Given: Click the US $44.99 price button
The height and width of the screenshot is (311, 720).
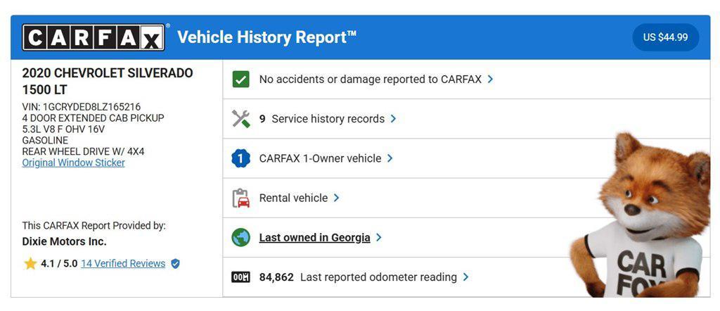Looking at the screenshot, I should pyautogui.click(x=666, y=37).
